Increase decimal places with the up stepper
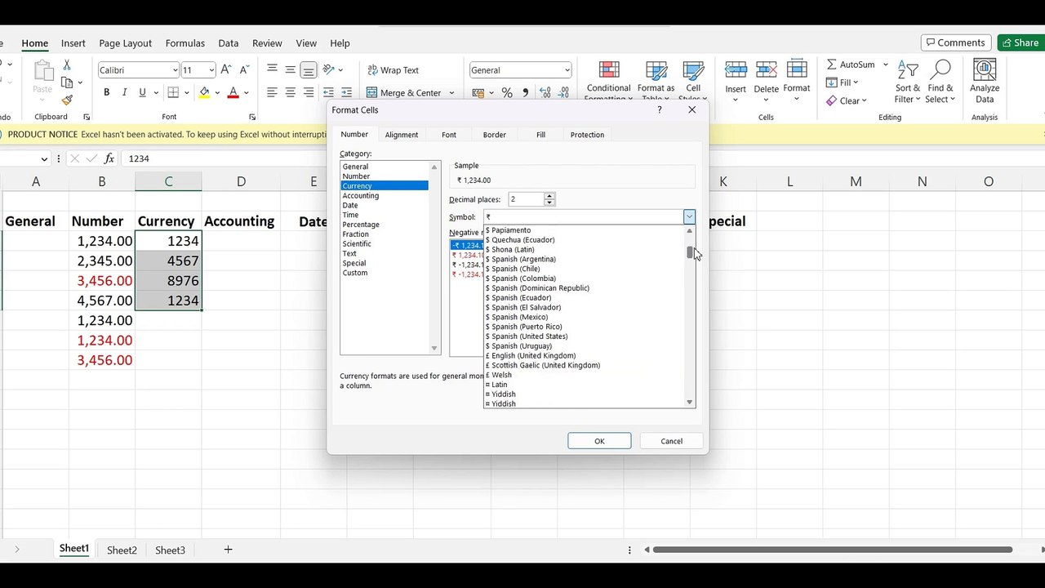The width and height of the screenshot is (1045, 588). point(549,196)
